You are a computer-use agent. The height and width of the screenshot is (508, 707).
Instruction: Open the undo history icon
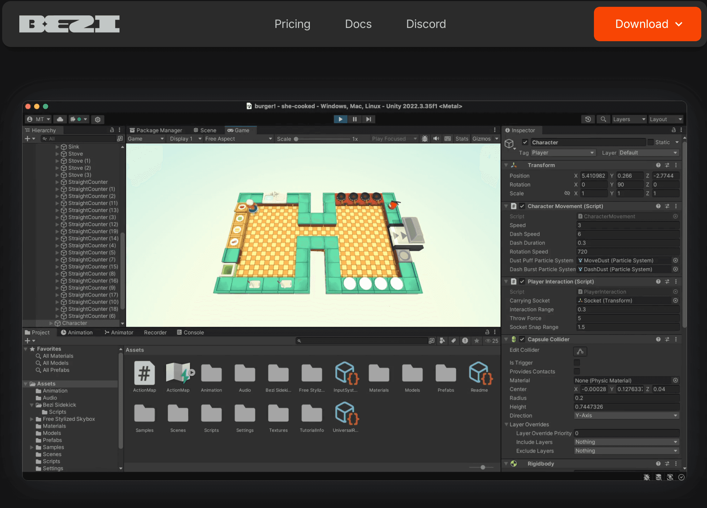(588, 119)
